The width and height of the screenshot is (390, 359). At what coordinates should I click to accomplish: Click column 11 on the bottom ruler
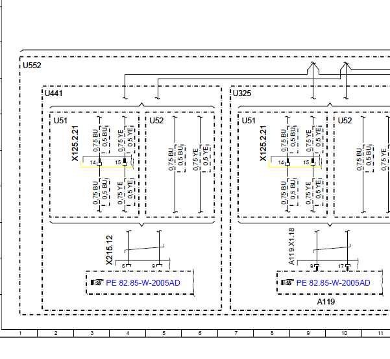pyautogui.click(x=380, y=333)
